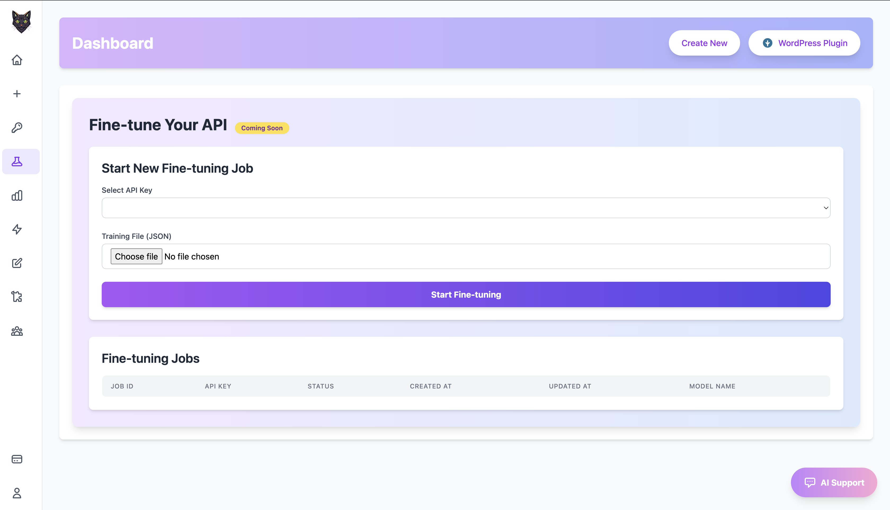Screen dimensions: 890x510
Task: Open the team users sidebar icon
Action: pyautogui.click(x=17, y=331)
